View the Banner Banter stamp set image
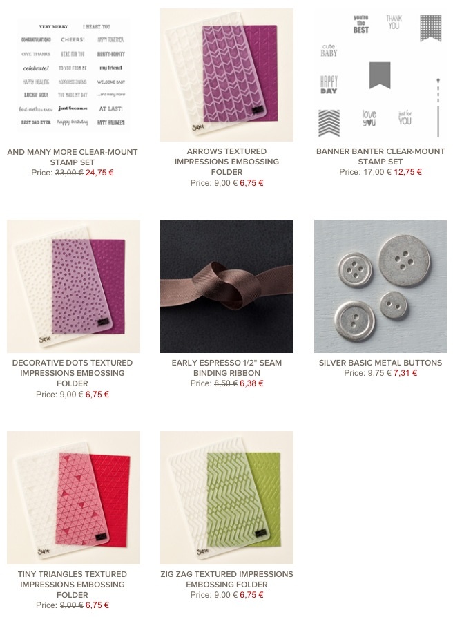Viewport: 453px width, 617px height. tap(380, 75)
